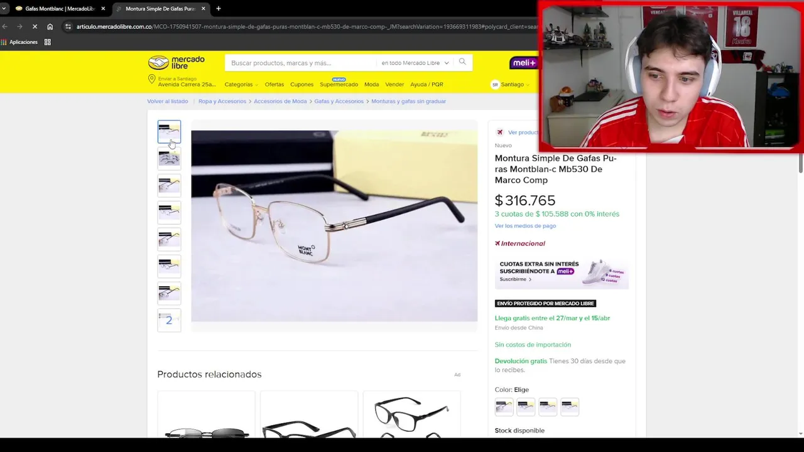
Task: Choose the second color option swatch
Action: point(526,407)
